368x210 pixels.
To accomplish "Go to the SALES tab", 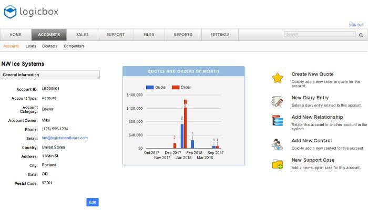I will coord(83,35).
